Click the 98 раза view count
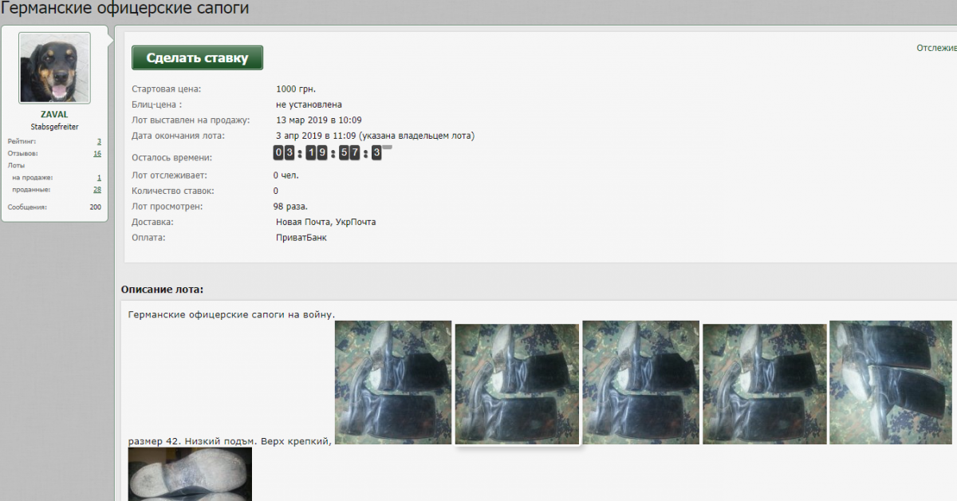Image resolution: width=957 pixels, height=501 pixels. (290, 207)
